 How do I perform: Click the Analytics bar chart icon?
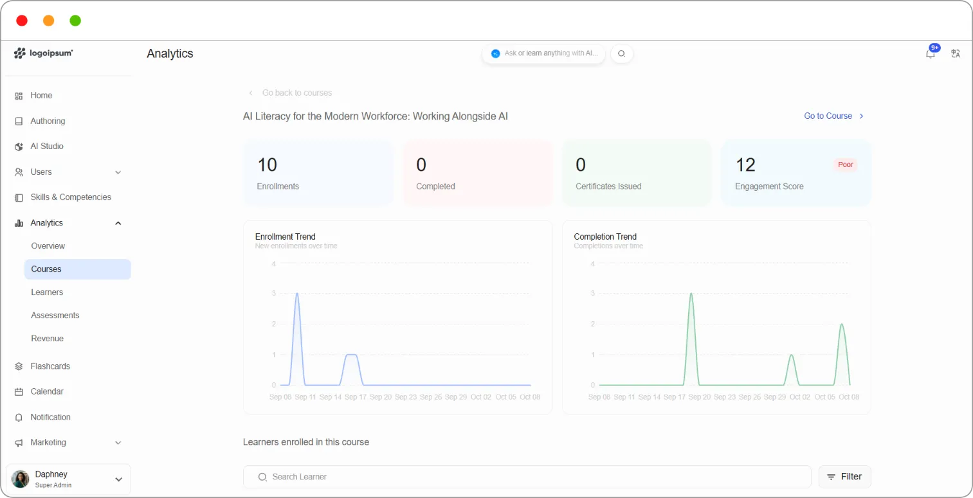click(x=19, y=223)
